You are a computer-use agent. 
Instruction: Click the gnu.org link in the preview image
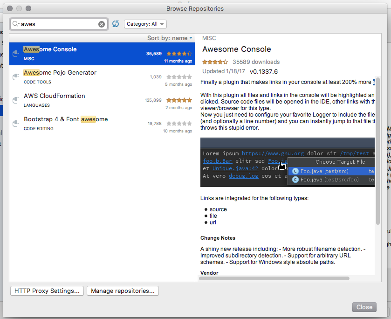(x=273, y=153)
